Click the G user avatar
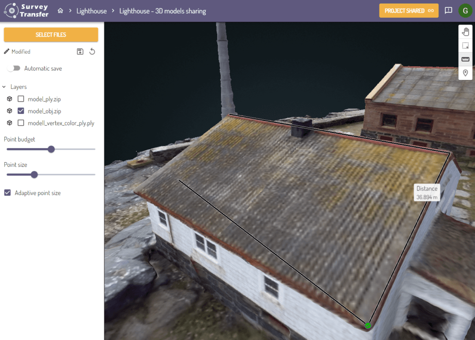The height and width of the screenshot is (340, 475). coord(465,10)
